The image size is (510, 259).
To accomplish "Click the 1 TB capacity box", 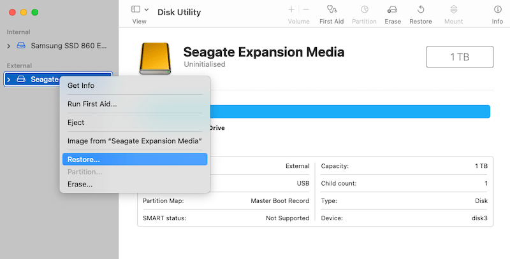I will click(x=460, y=57).
